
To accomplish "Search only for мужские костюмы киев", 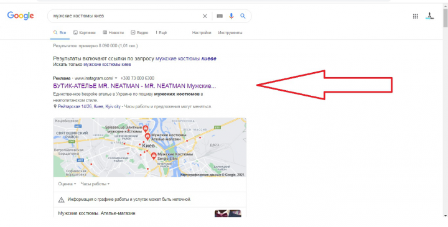I will (107, 65).
